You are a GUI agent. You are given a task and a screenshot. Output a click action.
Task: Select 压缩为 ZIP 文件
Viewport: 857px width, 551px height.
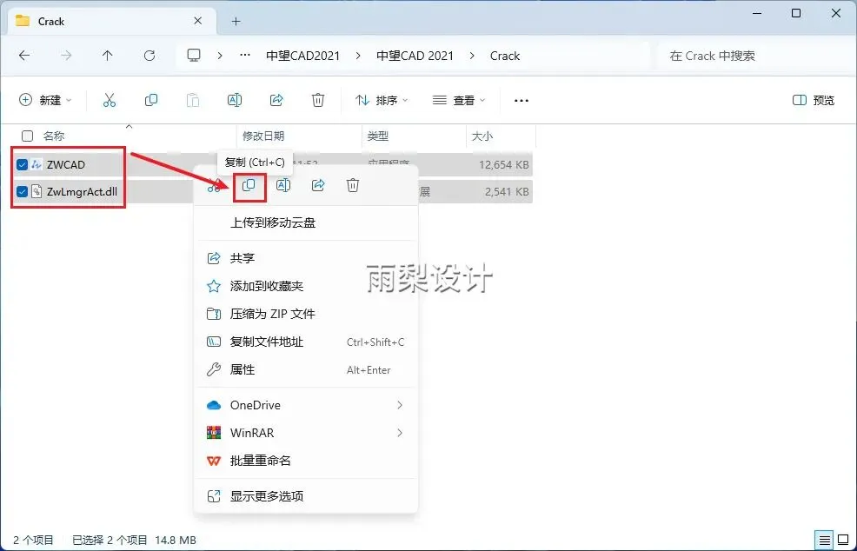pyautogui.click(x=306, y=314)
